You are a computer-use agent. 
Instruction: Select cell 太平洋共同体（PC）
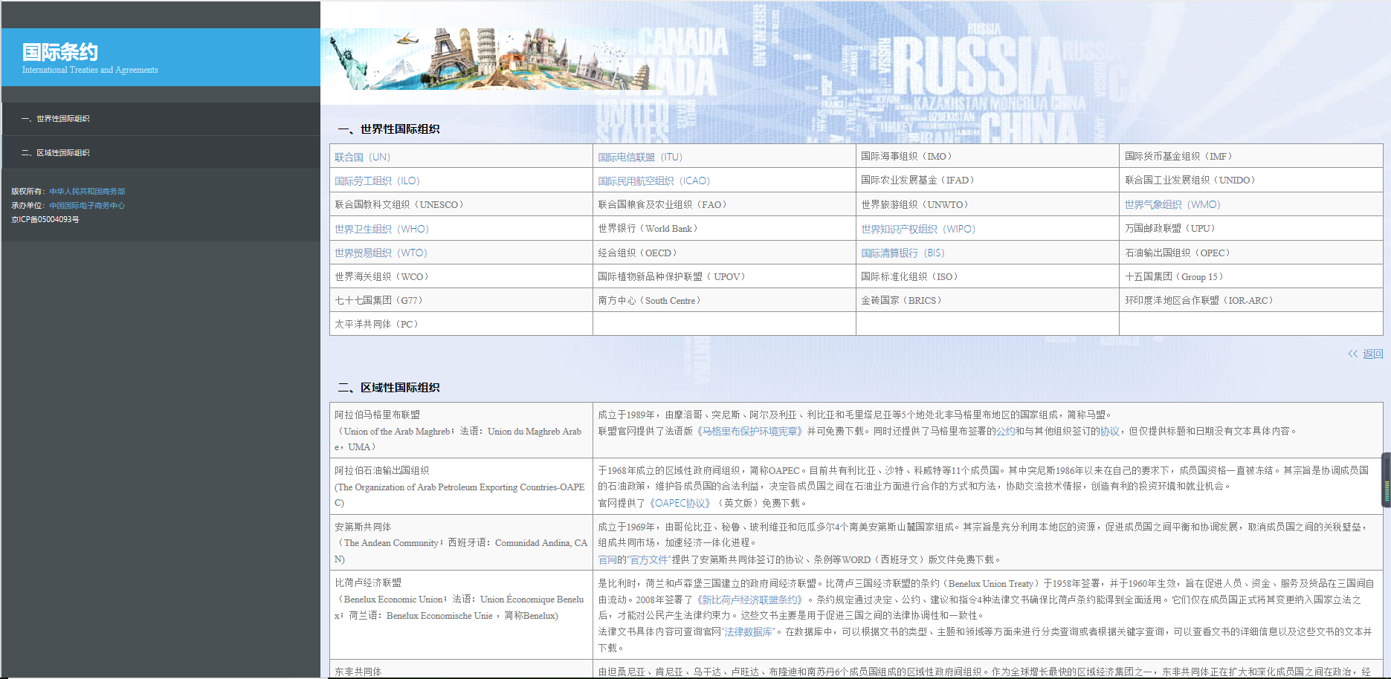coord(461,324)
